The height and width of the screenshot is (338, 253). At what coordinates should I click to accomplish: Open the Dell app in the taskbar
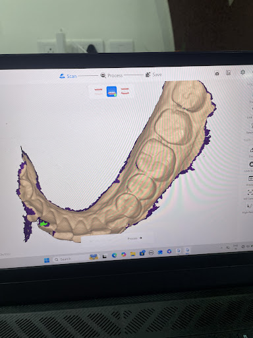(x=151, y=253)
